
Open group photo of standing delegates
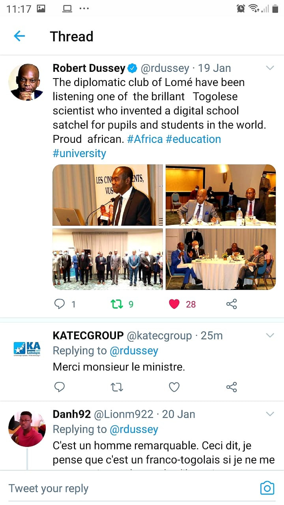[108, 259]
